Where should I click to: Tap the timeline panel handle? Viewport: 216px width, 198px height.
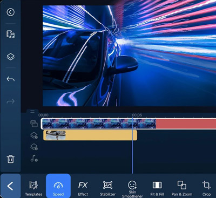[x=32, y=112]
